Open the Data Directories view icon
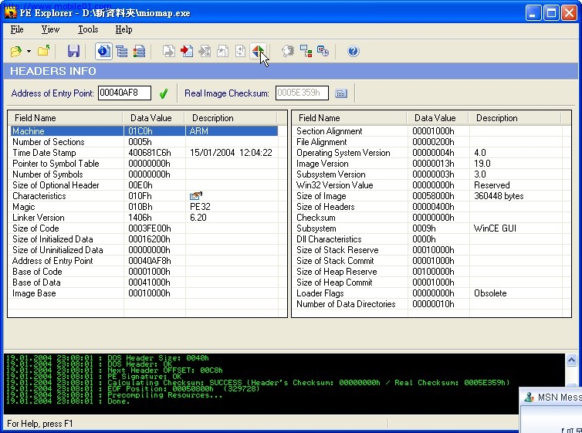 [122, 51]
